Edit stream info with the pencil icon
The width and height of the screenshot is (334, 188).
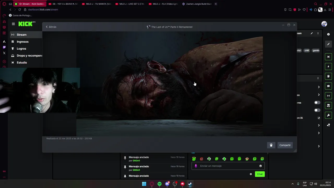(312, 33)
